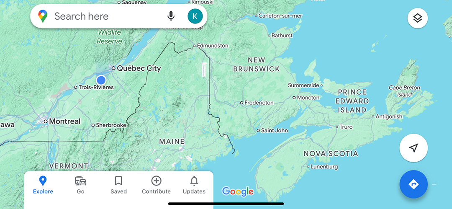
Task: Tap the blue directions button
Action: click(413, 184)
